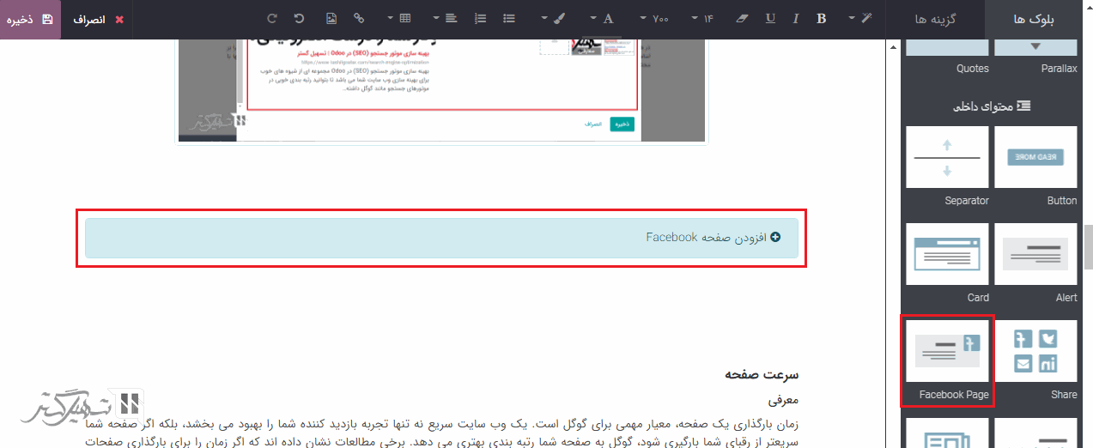The width and height of the screenshot is (1093, 448).
Task: Open the brush color dropdown
Action: [x=555, y=18]
